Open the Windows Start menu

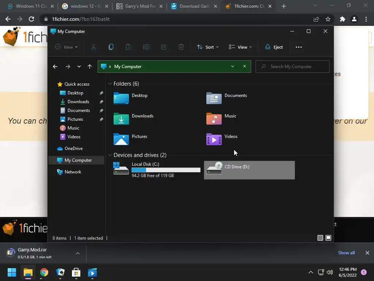[12, 272]
